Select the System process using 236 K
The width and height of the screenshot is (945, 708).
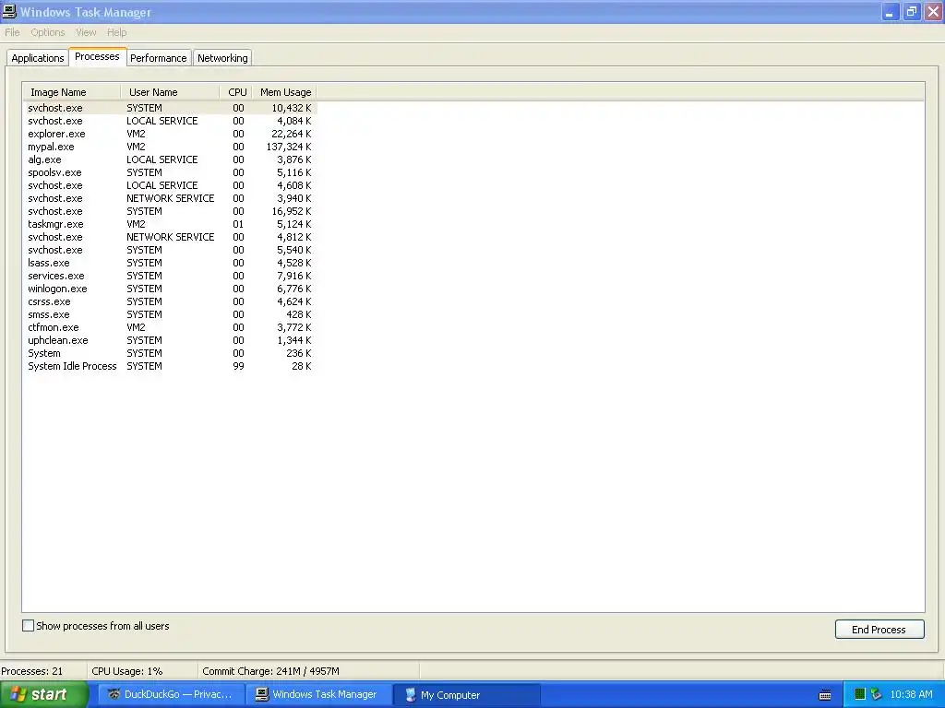coord(170,353)
